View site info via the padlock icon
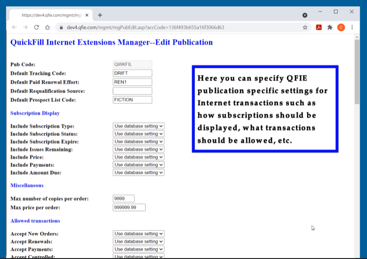This screenshot has width=367, height=259. coord(61,27)
